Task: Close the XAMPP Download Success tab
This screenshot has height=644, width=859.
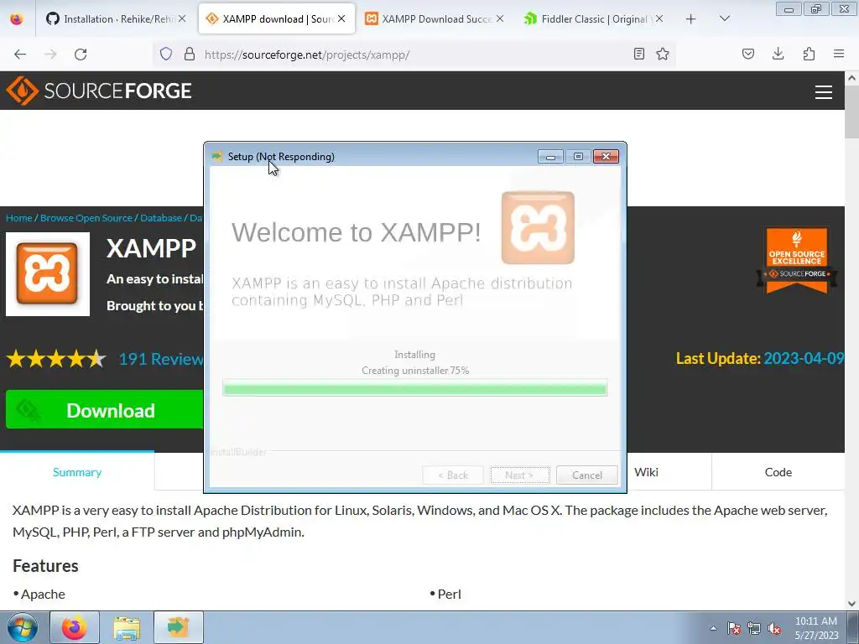Action: pyautogui.click(x=500, y=18)
